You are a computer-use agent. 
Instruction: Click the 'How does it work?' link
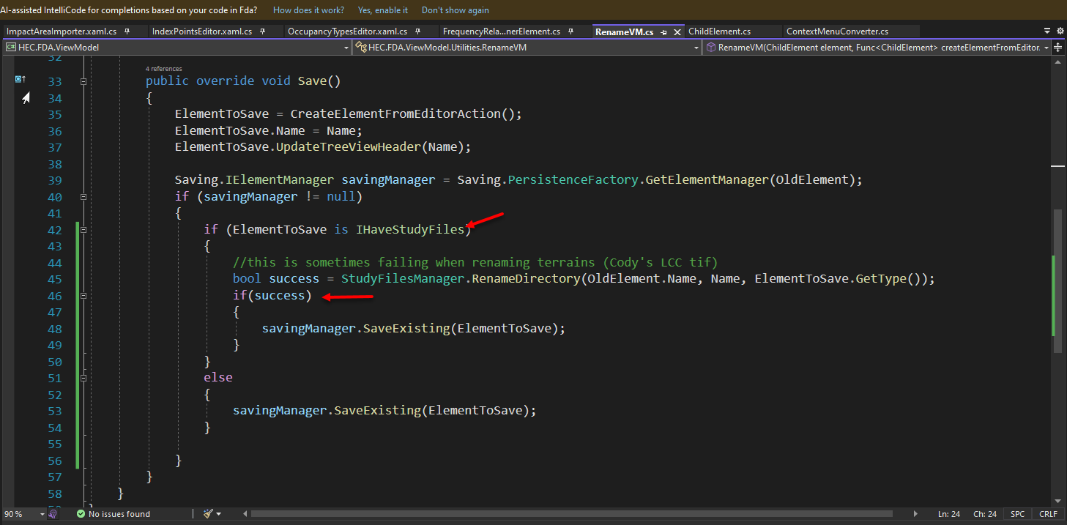click(x=308, y=10)
